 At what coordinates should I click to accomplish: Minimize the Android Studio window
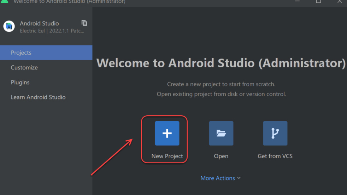tap(297, 1)
